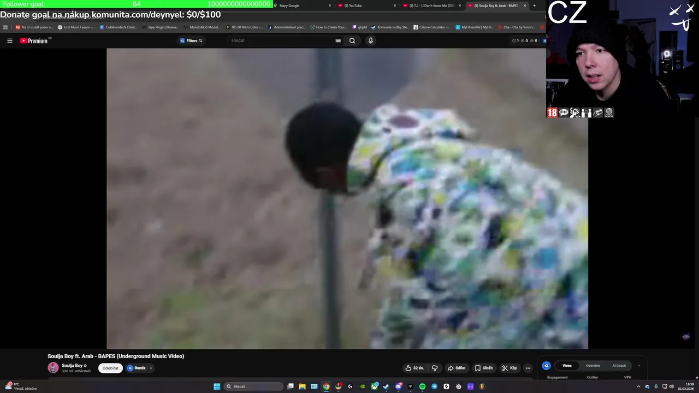Go to YouTube Premium home logo
Screen dimensions: 699x393
[x=35, y=40]
